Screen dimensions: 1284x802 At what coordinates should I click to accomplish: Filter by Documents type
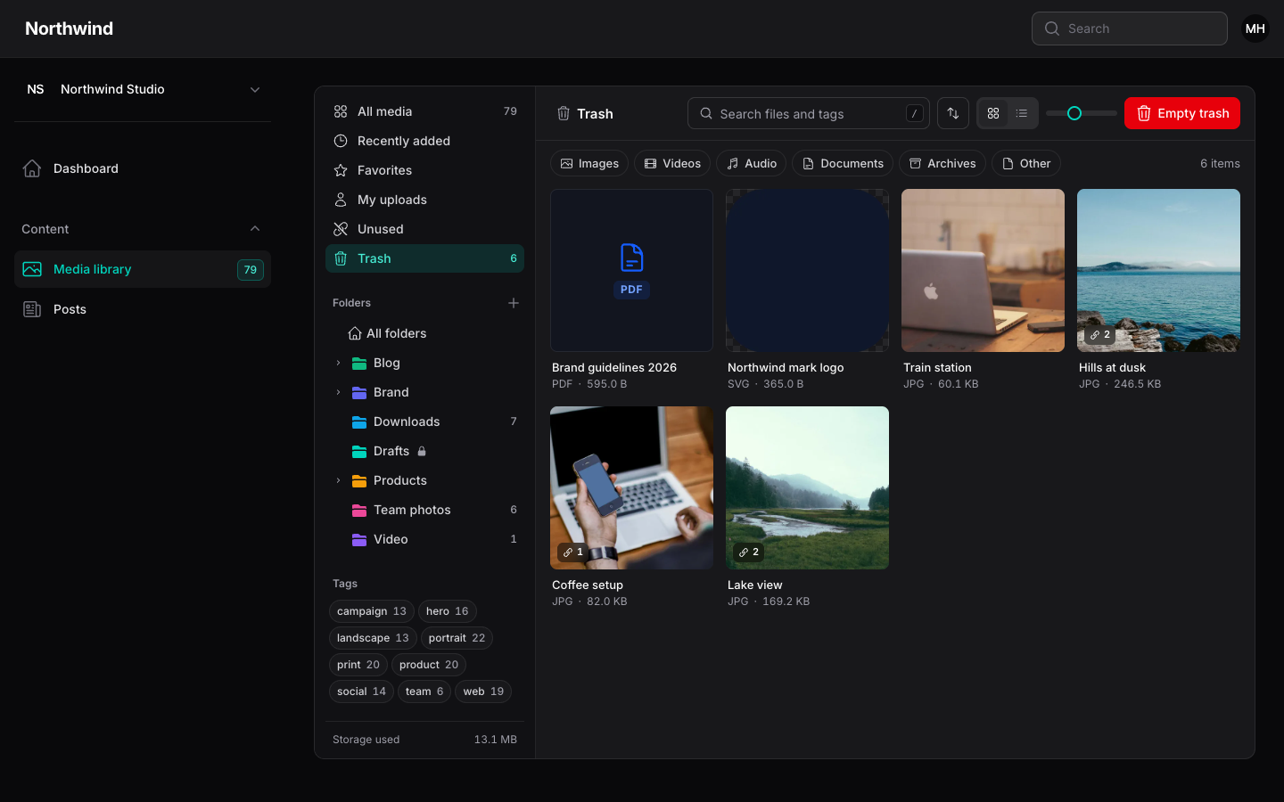point(843,163)
